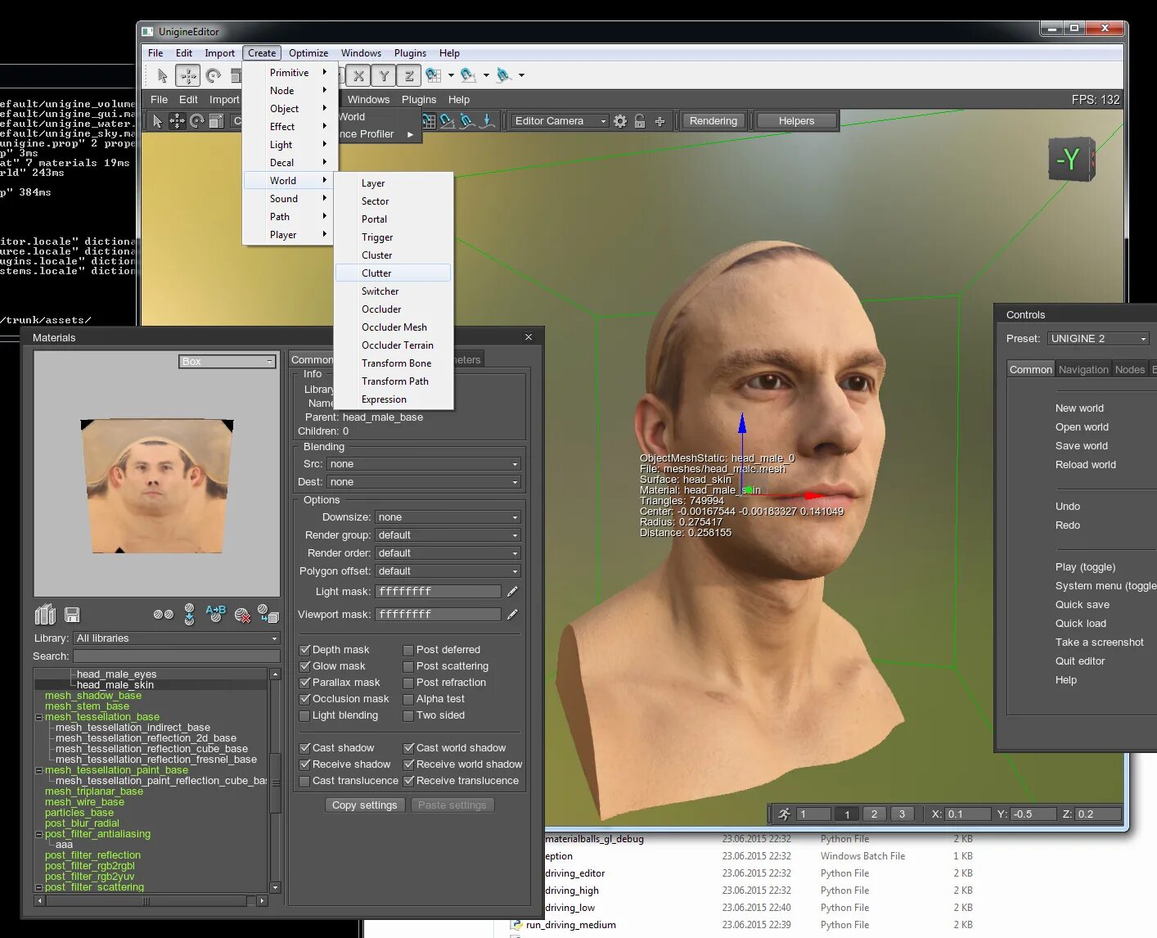Open the Downsize dropdown
The height and width of the screenshot is (938, 1157).
point(448,517)
